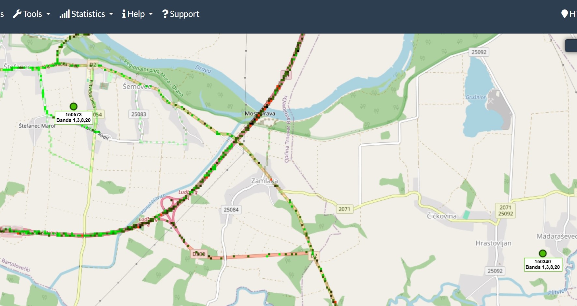Click the dark button at map's right edge
Viewport: 577px width, 306px height.
[x=571, y=46]
